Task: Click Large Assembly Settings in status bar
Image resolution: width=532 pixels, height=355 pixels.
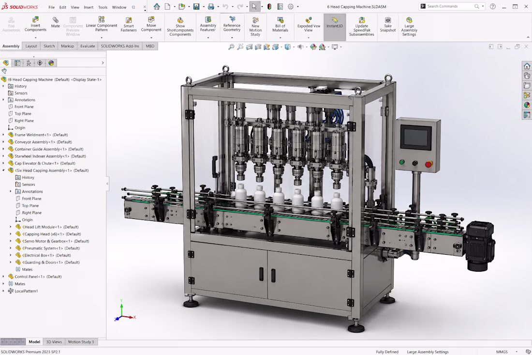Action: pos(428,352)
